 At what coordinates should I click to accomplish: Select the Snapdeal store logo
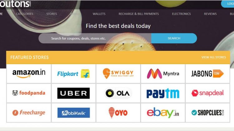(207, 93)
